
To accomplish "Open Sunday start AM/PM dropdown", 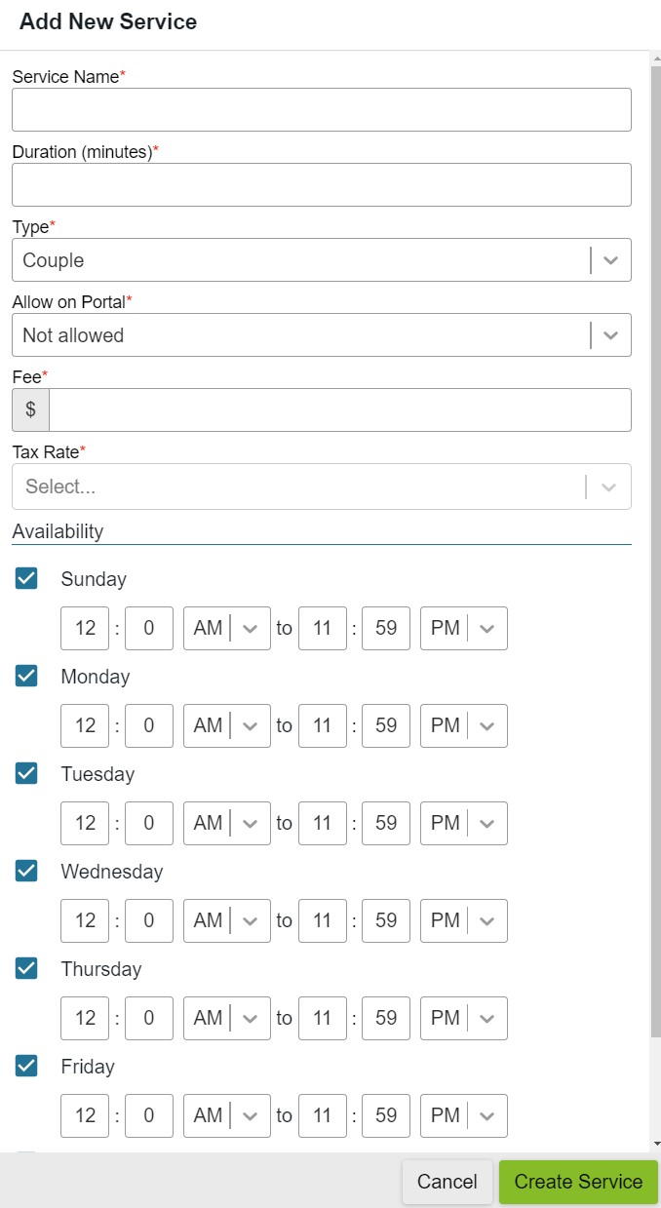I will [227, 628].
